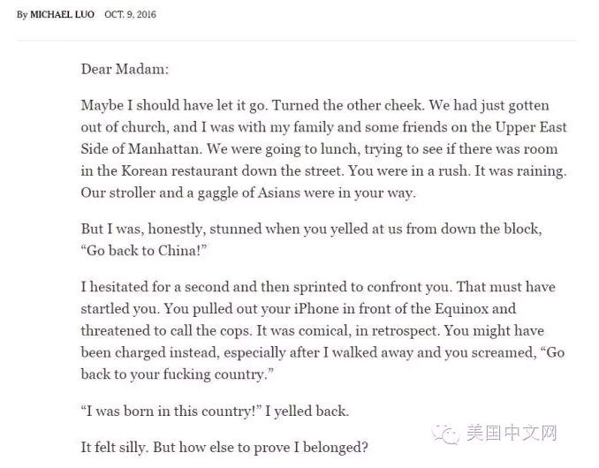The height and width of the screenshot is (468, 599).
Task: Click the quote "Go back to China!"
Action: 144,251
